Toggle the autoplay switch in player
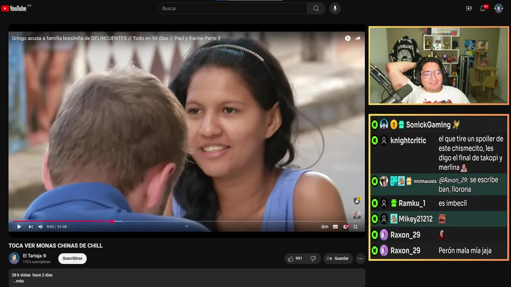The image size is (511, 287). click(325, 227)
